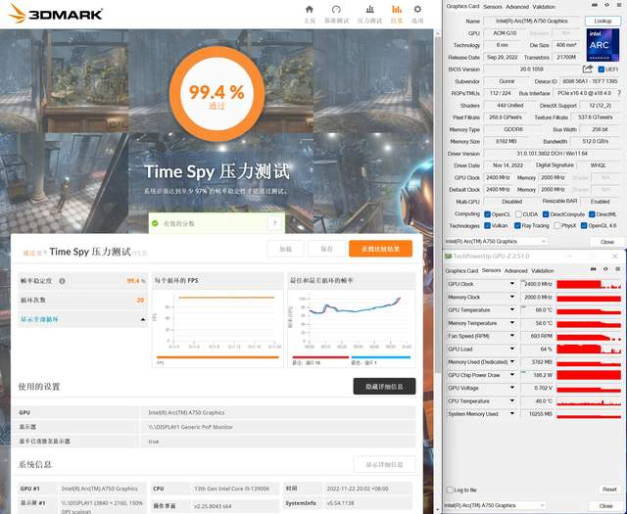Screen dimensions: 627x514
Task: Enable the Log to file checkbox
Action: point(450,490)
